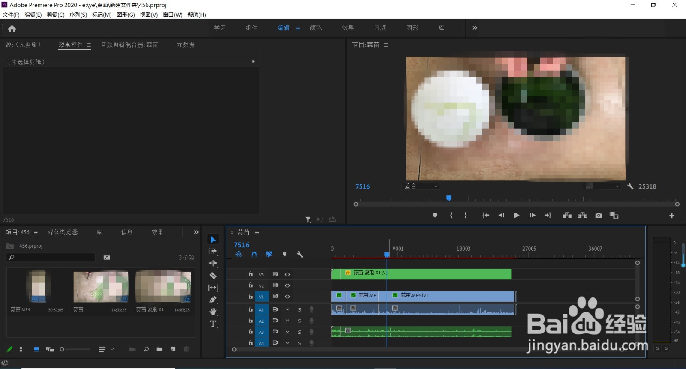Click the Extract button

[582, 215]
